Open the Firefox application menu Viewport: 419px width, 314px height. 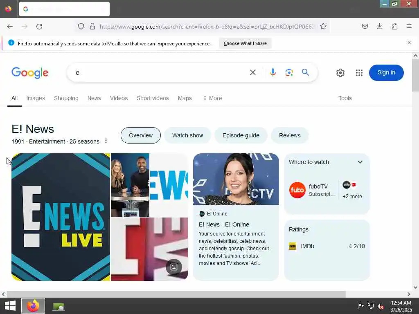[409, 26]
